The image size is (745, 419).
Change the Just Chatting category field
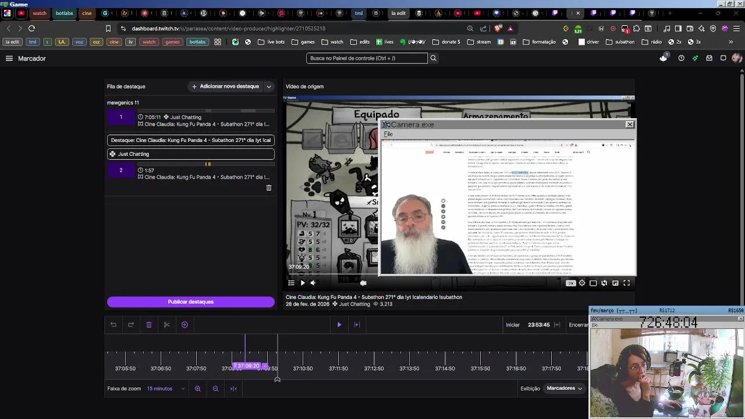tap(191, 154)
